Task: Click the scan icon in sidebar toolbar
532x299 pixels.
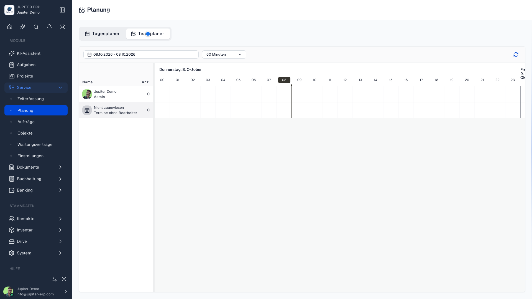Action: [x=62, y=27]
